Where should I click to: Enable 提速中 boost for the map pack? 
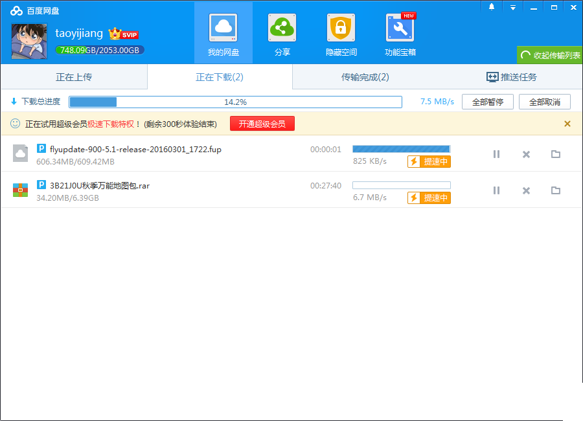429,198
